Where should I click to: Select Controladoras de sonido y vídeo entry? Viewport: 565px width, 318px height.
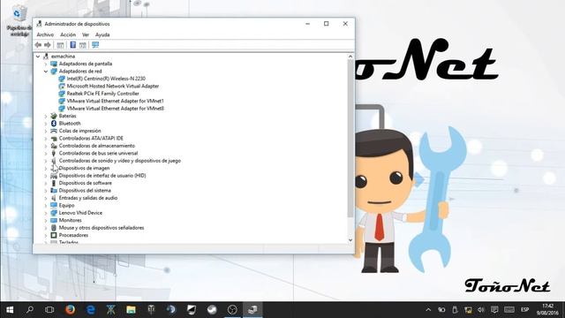point(120,161)
